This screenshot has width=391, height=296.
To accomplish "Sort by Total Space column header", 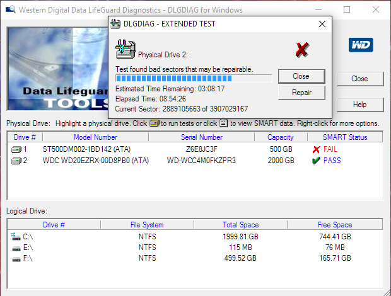I will click(x=241, y=225).
